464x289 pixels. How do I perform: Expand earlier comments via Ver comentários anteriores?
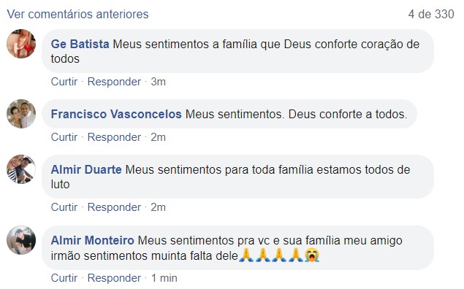tap(77, 14)
